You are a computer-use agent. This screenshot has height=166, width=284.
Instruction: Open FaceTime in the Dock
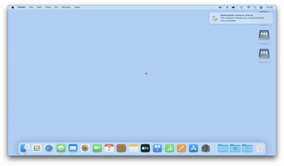point(97,148)
